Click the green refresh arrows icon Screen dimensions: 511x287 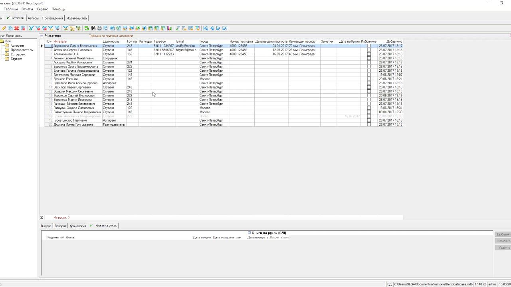pos(87,28)
